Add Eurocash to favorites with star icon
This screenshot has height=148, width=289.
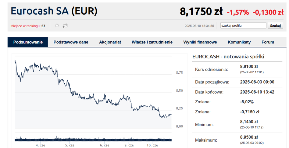point(57,26)
